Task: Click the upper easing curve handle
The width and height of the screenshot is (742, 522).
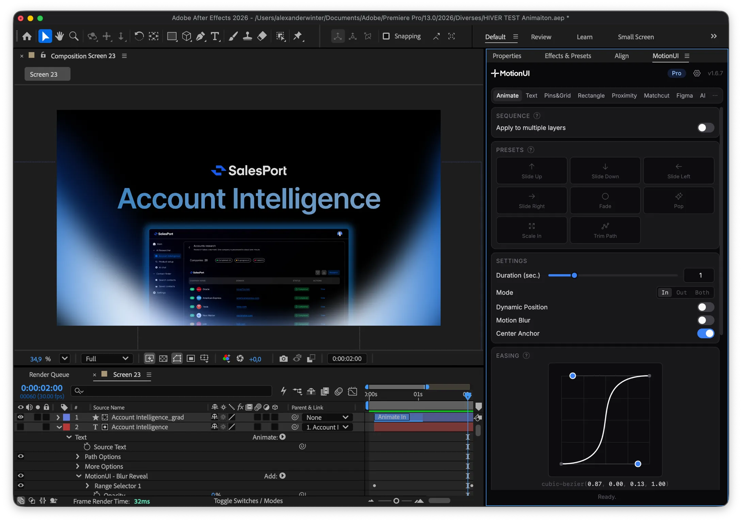Action: pyautogui.click(x=572, y=376)
